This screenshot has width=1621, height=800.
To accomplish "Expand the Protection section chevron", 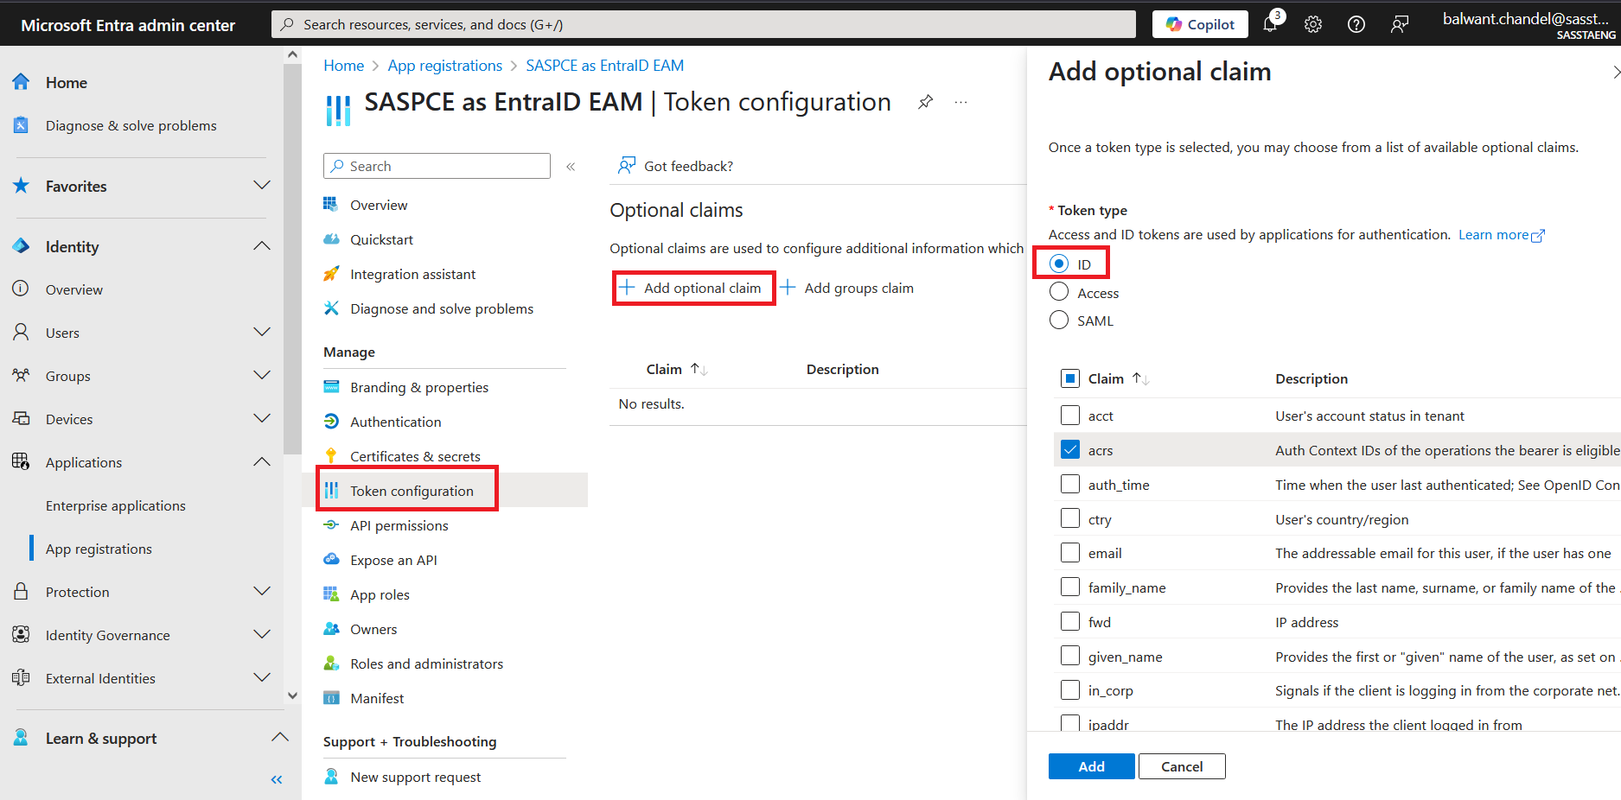I will pos(261,592).
